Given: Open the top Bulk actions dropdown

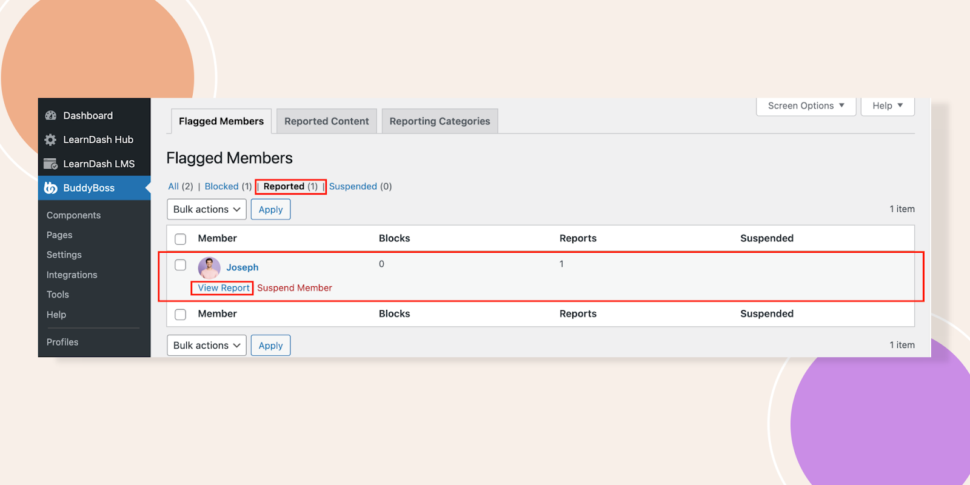Looking at the screenshot, I should 207,209.
